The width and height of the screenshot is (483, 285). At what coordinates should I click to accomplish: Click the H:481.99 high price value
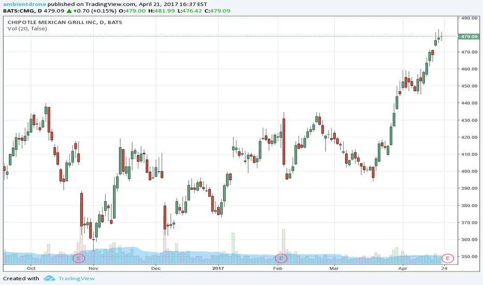coord(161,11)
